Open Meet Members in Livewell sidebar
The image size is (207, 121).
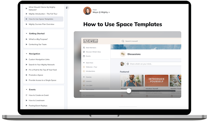(x=91, y=48)
